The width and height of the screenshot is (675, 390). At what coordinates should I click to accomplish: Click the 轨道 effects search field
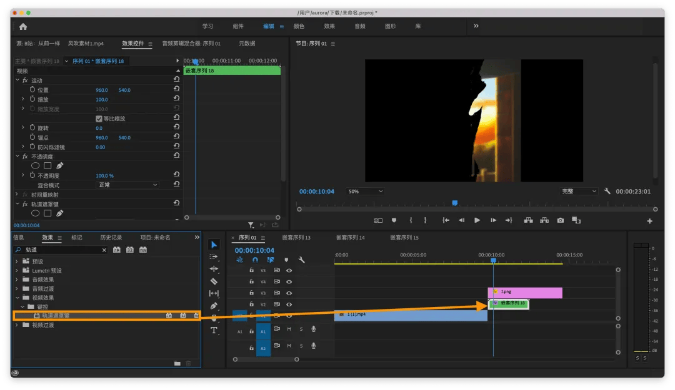(x=61, y=250)
